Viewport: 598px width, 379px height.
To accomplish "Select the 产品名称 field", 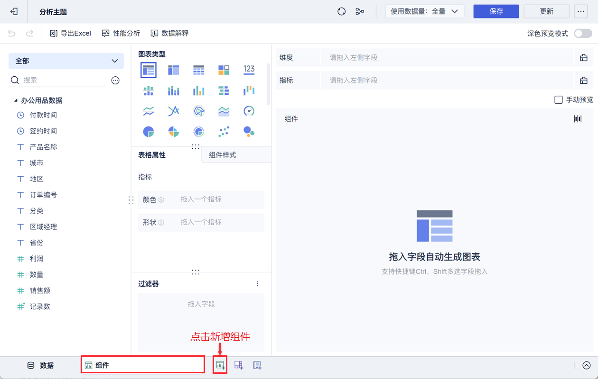I will tap(43, 147).
